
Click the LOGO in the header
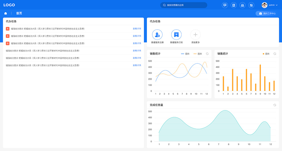pyautogui.click(x=9, y=5)
